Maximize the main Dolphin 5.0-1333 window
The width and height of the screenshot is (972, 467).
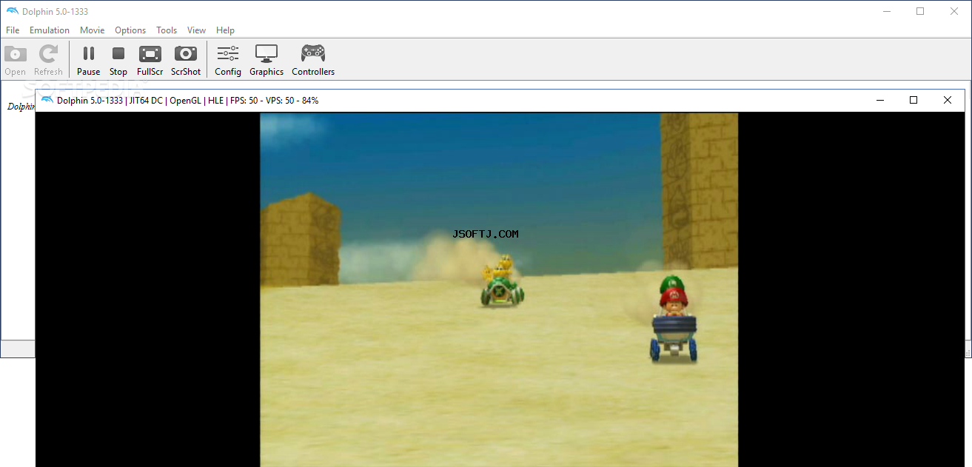pyautogui.click(x=920, y=11)
